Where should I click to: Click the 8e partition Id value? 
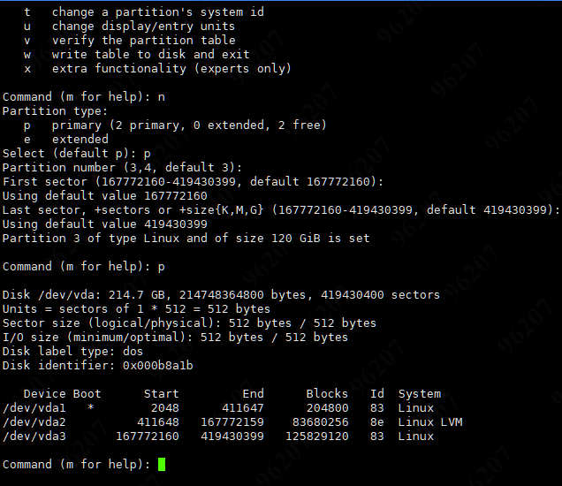click(377, 422)
